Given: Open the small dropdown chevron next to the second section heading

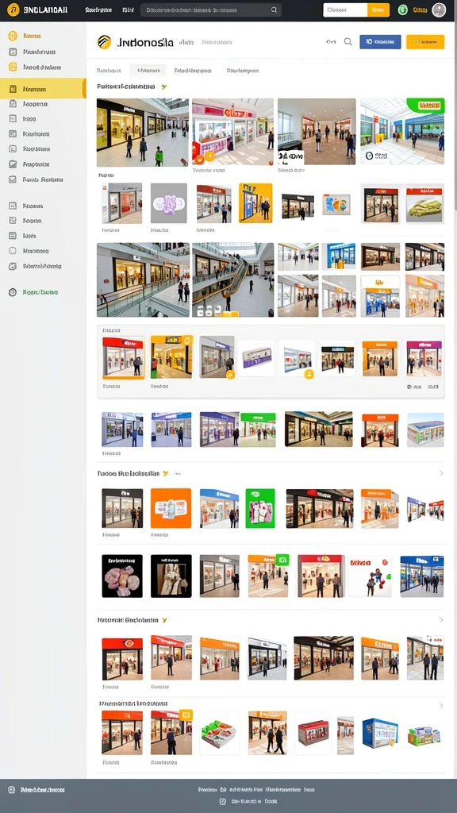Looking at the screenshot, I should (x=178, y=473).
